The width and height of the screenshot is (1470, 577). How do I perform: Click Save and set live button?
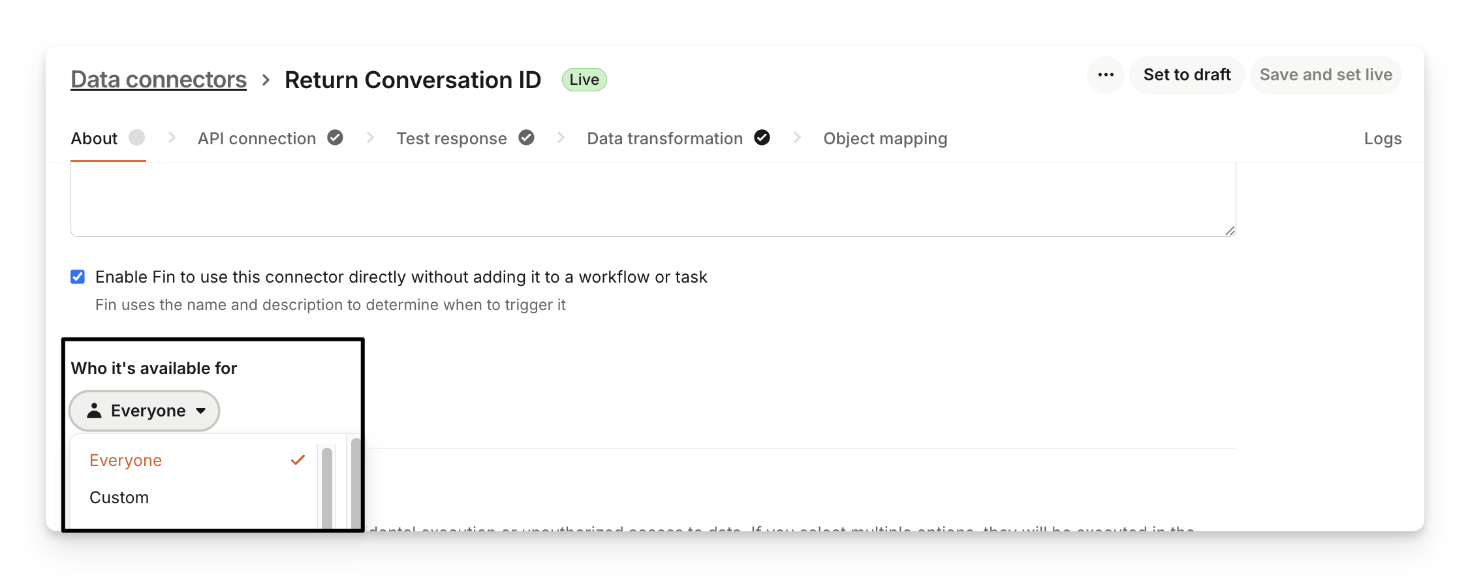tap(1326, 75)
